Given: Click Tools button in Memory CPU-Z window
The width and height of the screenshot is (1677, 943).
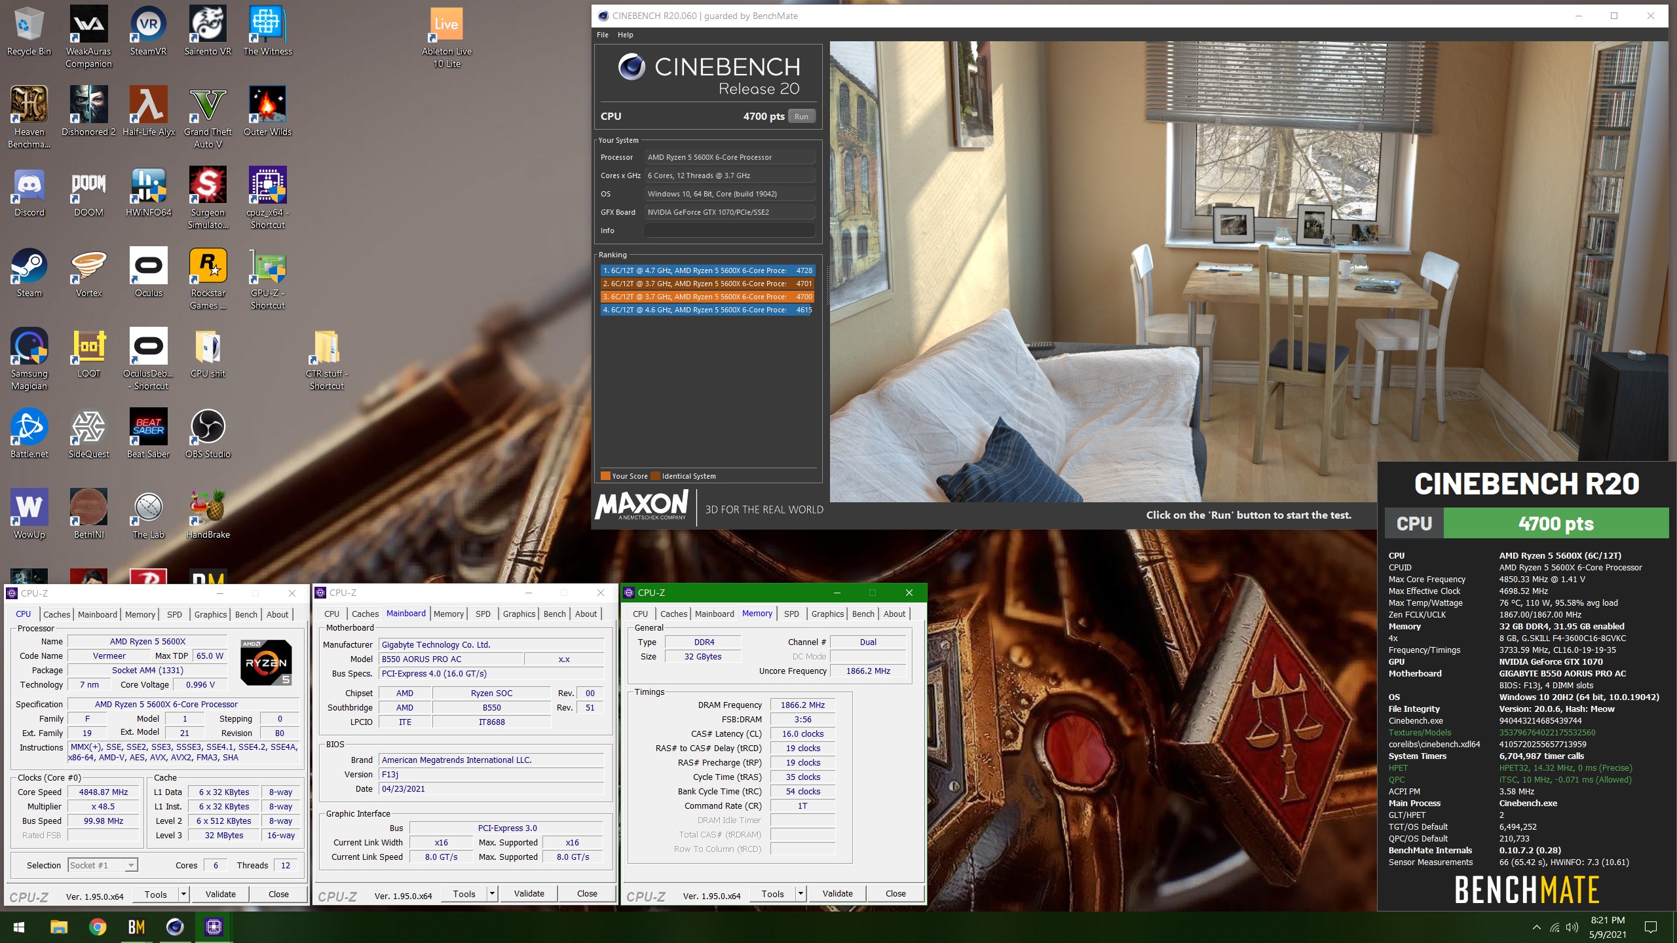Looking at the screenshot, I should point(772,893).
